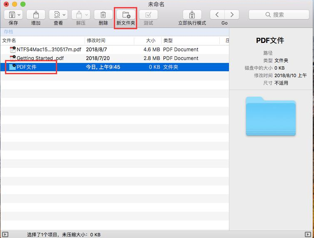
Task: Open the 保存 dropdown arrow
Action: [x=19, y=15]
